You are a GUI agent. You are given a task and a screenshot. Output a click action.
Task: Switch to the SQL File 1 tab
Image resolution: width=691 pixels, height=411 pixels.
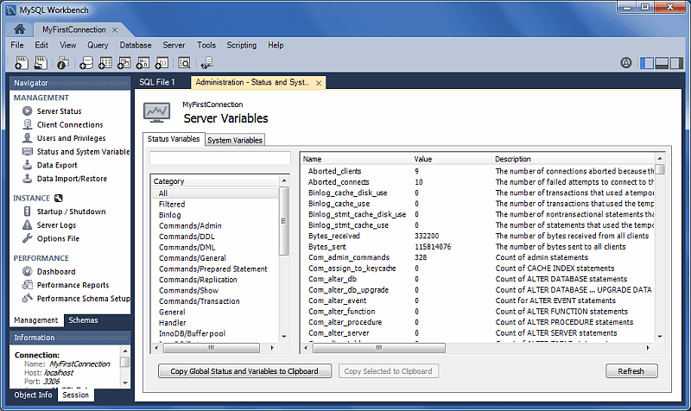coord(157,82)
